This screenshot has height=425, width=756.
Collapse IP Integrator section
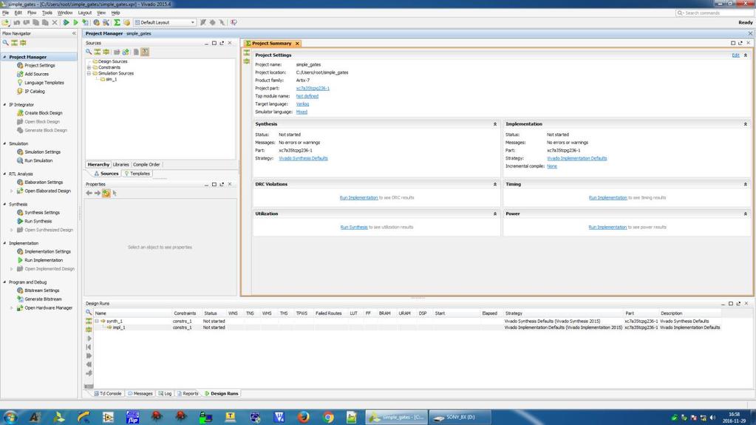point(5,105)
